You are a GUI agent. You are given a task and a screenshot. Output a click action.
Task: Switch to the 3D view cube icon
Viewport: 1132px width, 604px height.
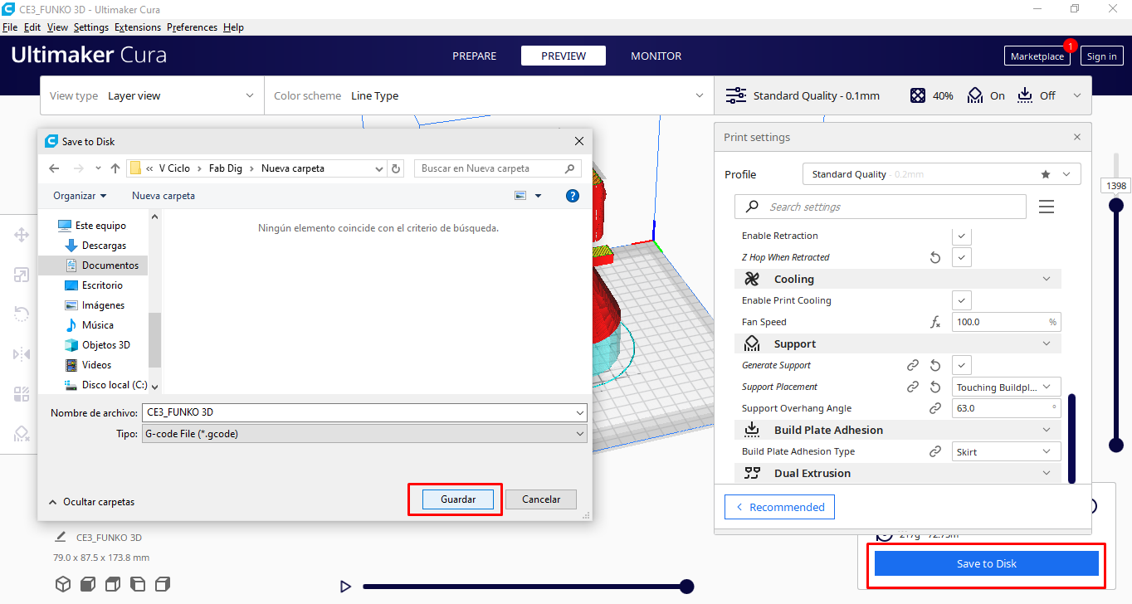63,584
